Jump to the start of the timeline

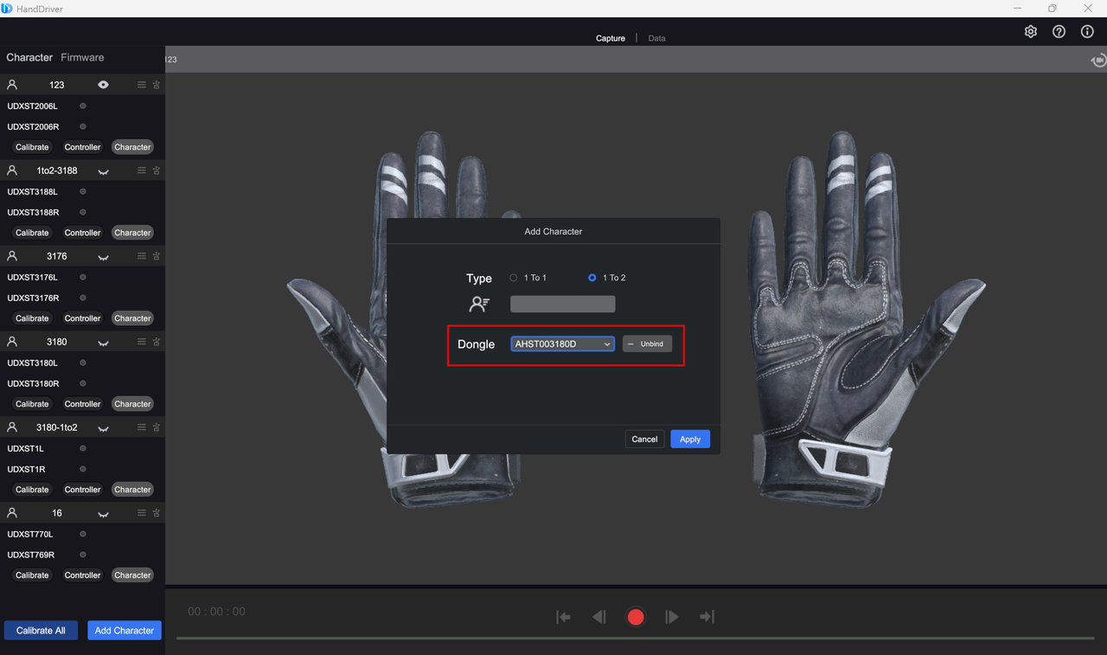point(563,617)
